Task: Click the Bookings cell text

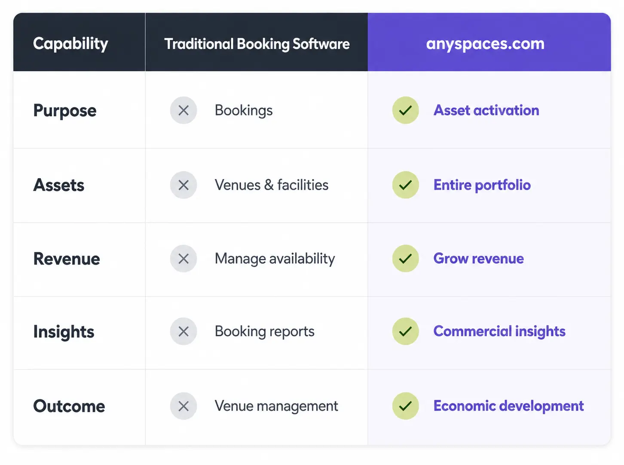Action: point(244,111)
